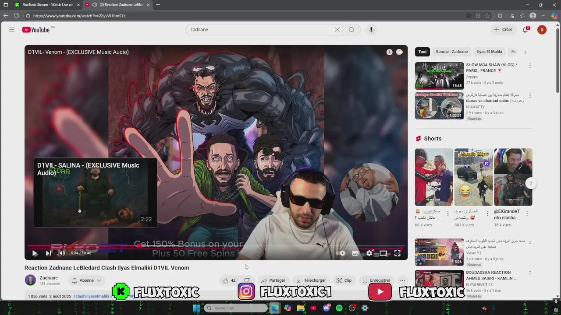Toggle subtitles in the player
Screen dimensions: 561x315
(x=355, y=253)
